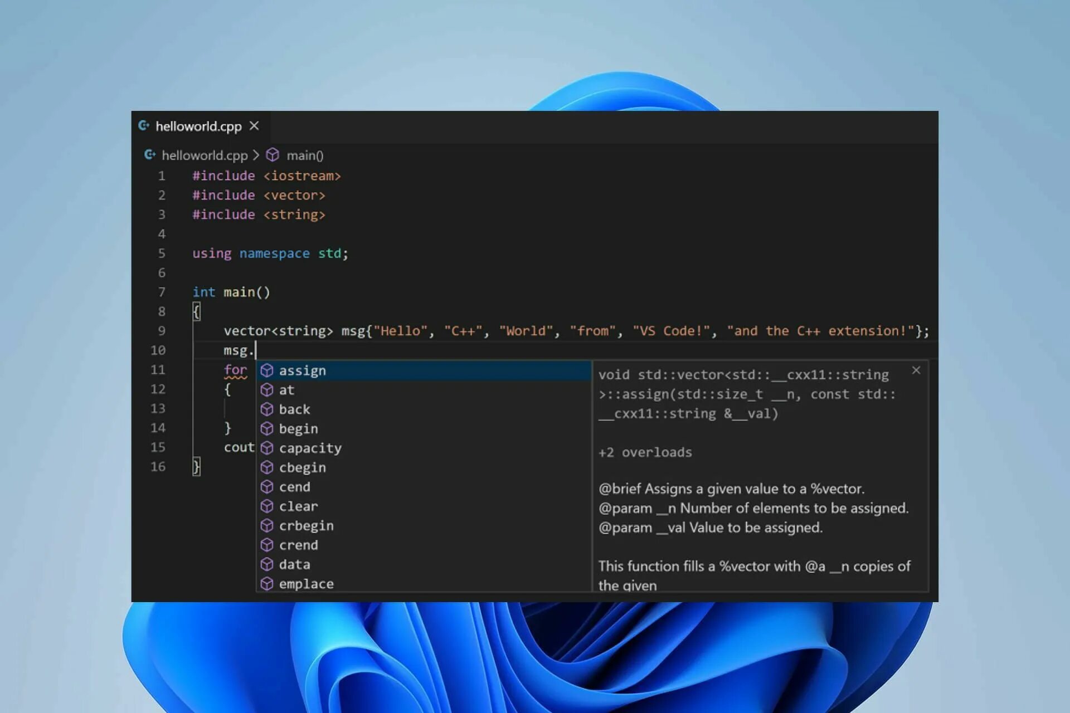Expand the breadcrumb chevron after helloworld.cpp
This screenshot has height=713, width=1070.
coord(256,155)
